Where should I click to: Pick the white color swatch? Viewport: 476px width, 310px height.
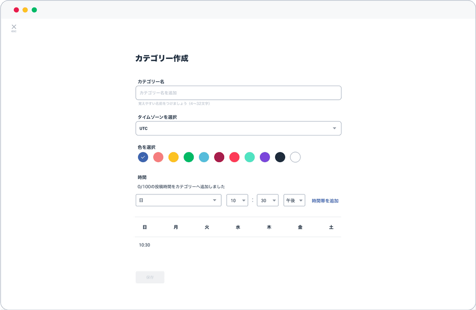pos(295,157)
